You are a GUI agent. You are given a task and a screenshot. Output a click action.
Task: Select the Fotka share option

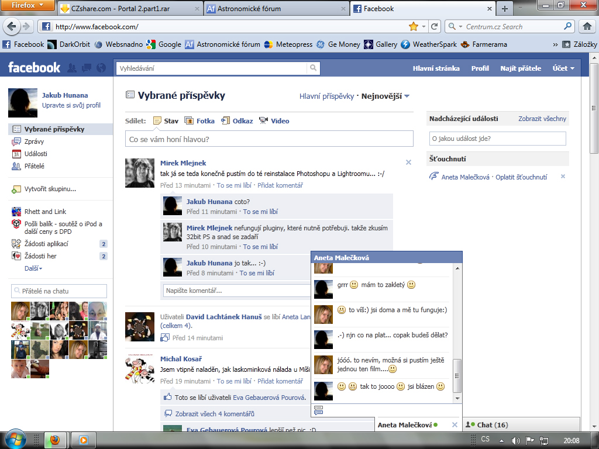199,121
